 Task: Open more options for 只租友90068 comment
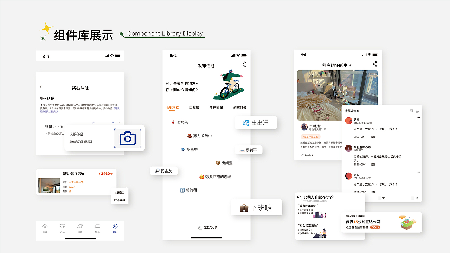pyautogui.click(x=418, y=145)
